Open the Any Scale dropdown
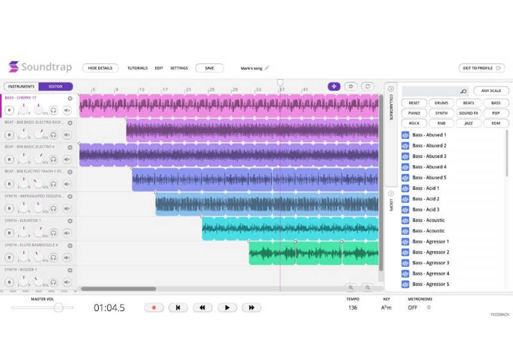Screen dimensions: 513x352 coord(491,91)
